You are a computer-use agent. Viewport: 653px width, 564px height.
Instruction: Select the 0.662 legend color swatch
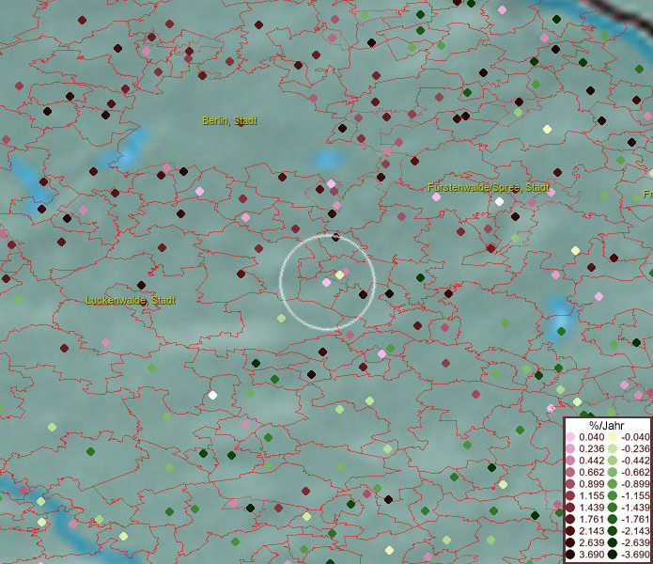570,472
